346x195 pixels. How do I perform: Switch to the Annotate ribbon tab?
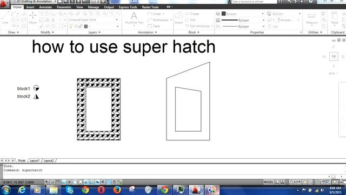pyautogui.click(x=45, y=7)
